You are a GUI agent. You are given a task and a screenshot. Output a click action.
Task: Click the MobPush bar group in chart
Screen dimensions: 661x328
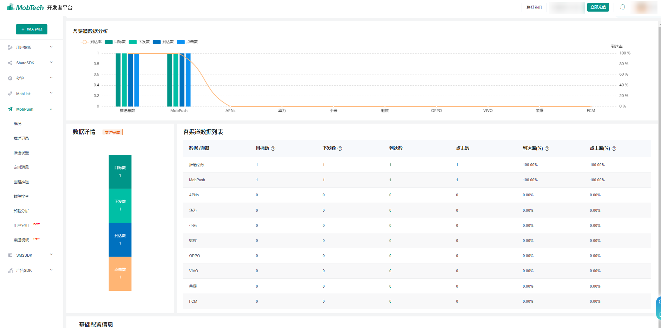pyautogui.click(x=179, y=80)
